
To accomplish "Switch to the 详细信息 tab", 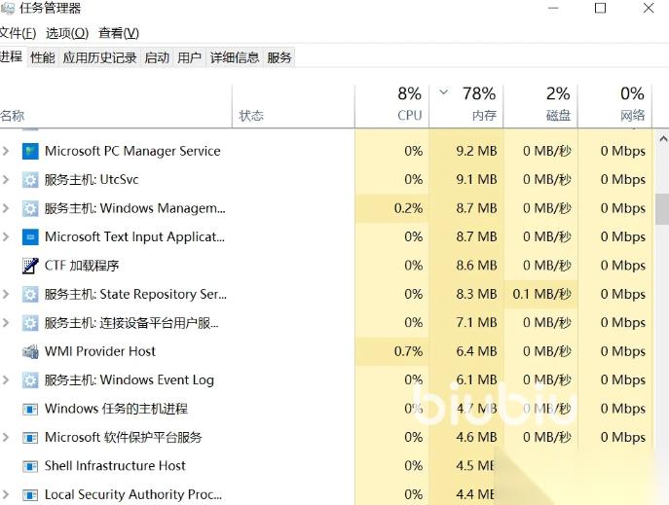I will click(235, 57).
